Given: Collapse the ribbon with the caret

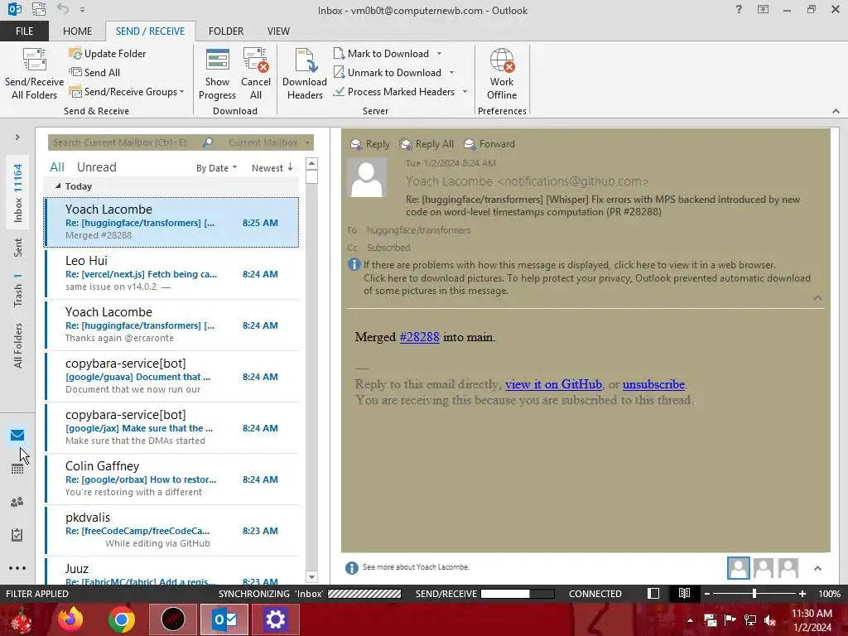Looking at the screenshot, I should [x=836, y=111].
